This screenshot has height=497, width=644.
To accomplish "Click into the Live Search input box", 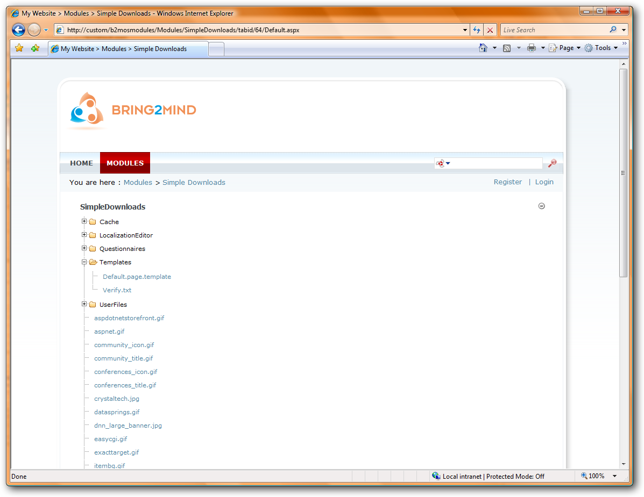I will [x=555, y=30].
